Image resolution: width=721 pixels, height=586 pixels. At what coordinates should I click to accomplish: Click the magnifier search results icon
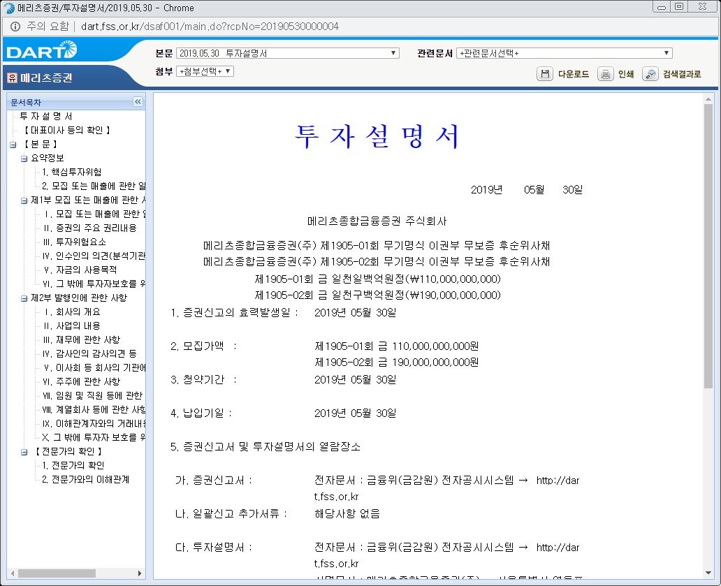coord(650,73)
